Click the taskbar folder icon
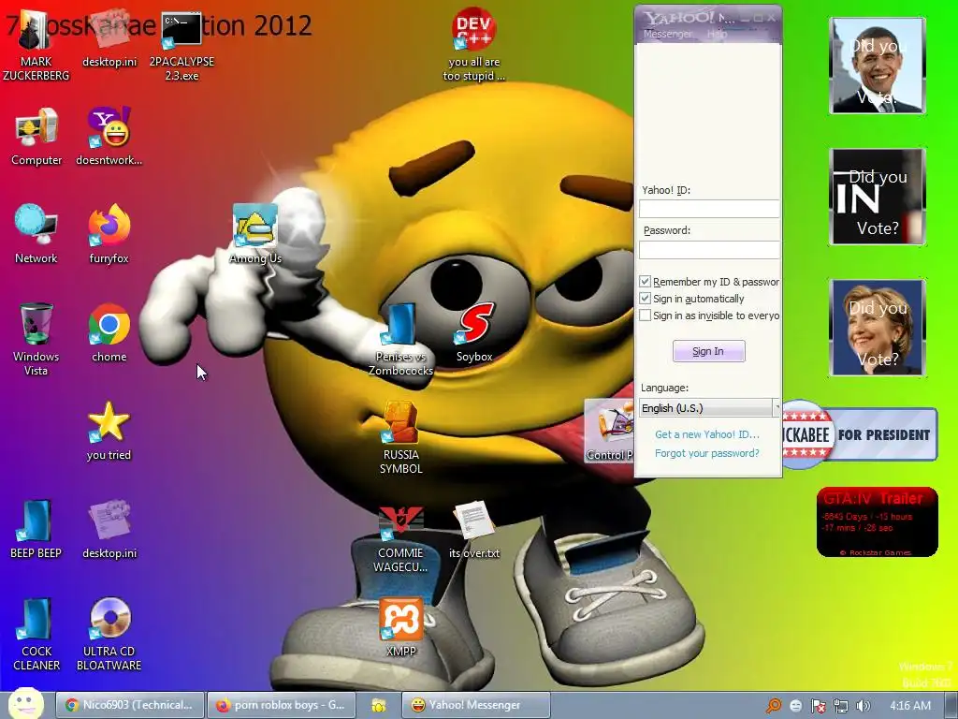 pos(379,706)
